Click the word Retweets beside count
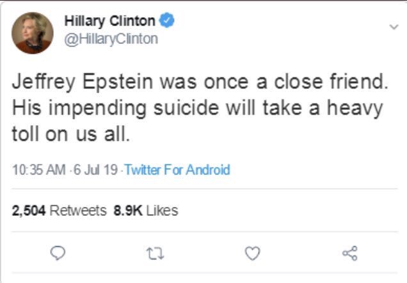The height and width of the screenshot is (283, 407). pos(78,210)
